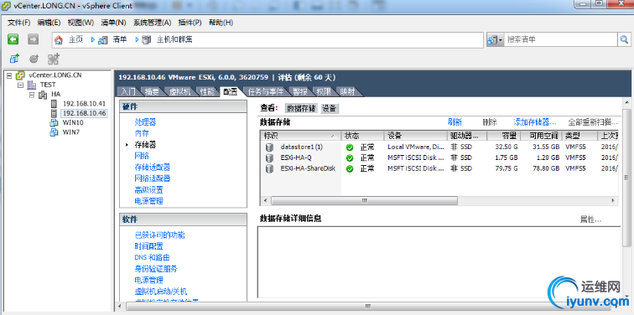The image size is (634, 315).
Task: Switch to the 权限 tab
Action: point(324,92)
